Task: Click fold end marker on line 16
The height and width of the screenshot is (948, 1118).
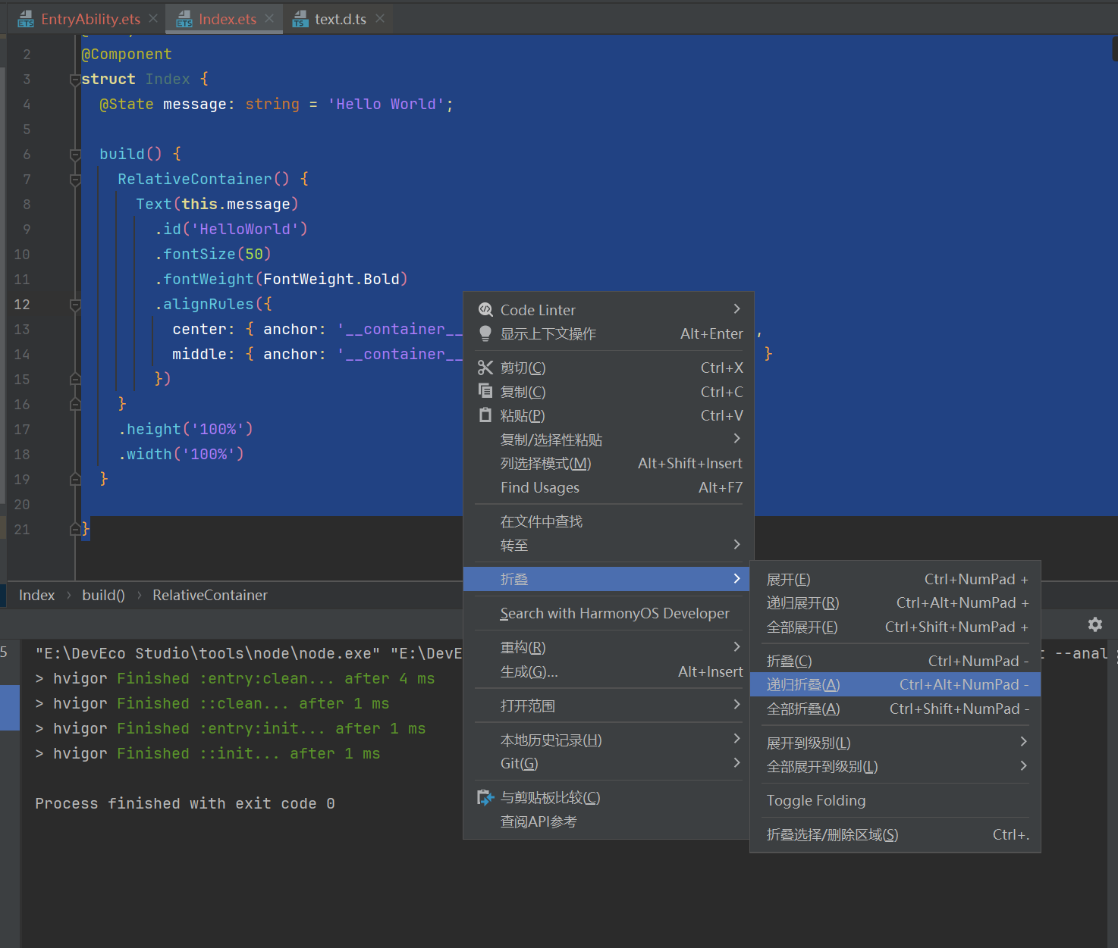Action: pos(75,403)
